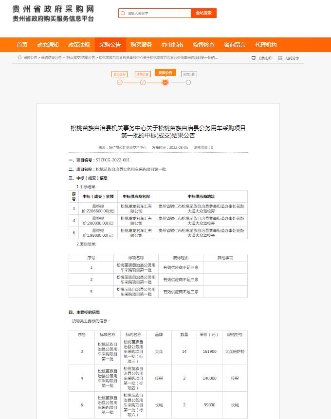331x419 pixels.
Task: Click 立即打印 link
Action: pos(265,58)
